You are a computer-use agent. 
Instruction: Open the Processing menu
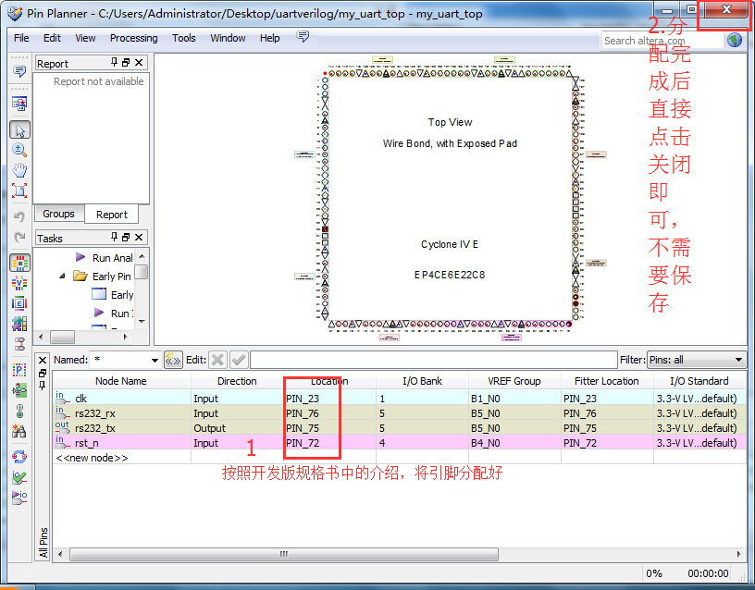click(x=134, y=38)
